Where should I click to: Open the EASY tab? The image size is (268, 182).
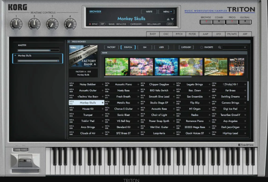coord(153,34)
